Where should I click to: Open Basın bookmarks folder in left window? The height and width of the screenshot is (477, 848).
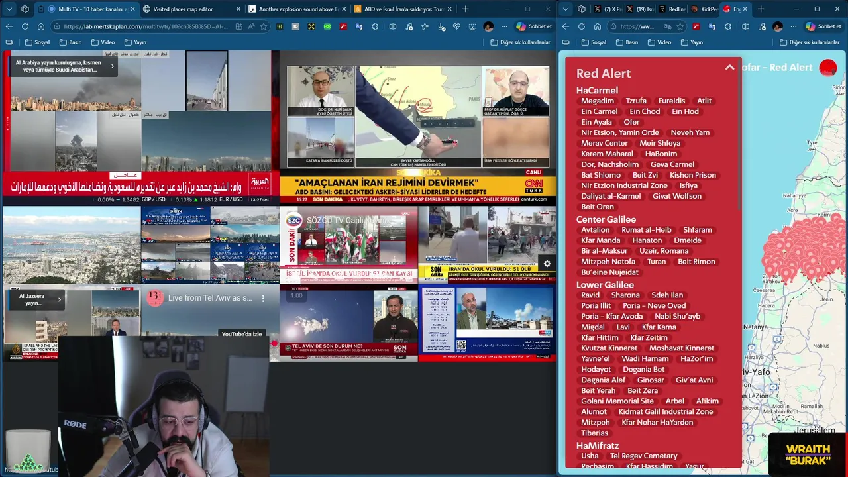coord(70,42)
